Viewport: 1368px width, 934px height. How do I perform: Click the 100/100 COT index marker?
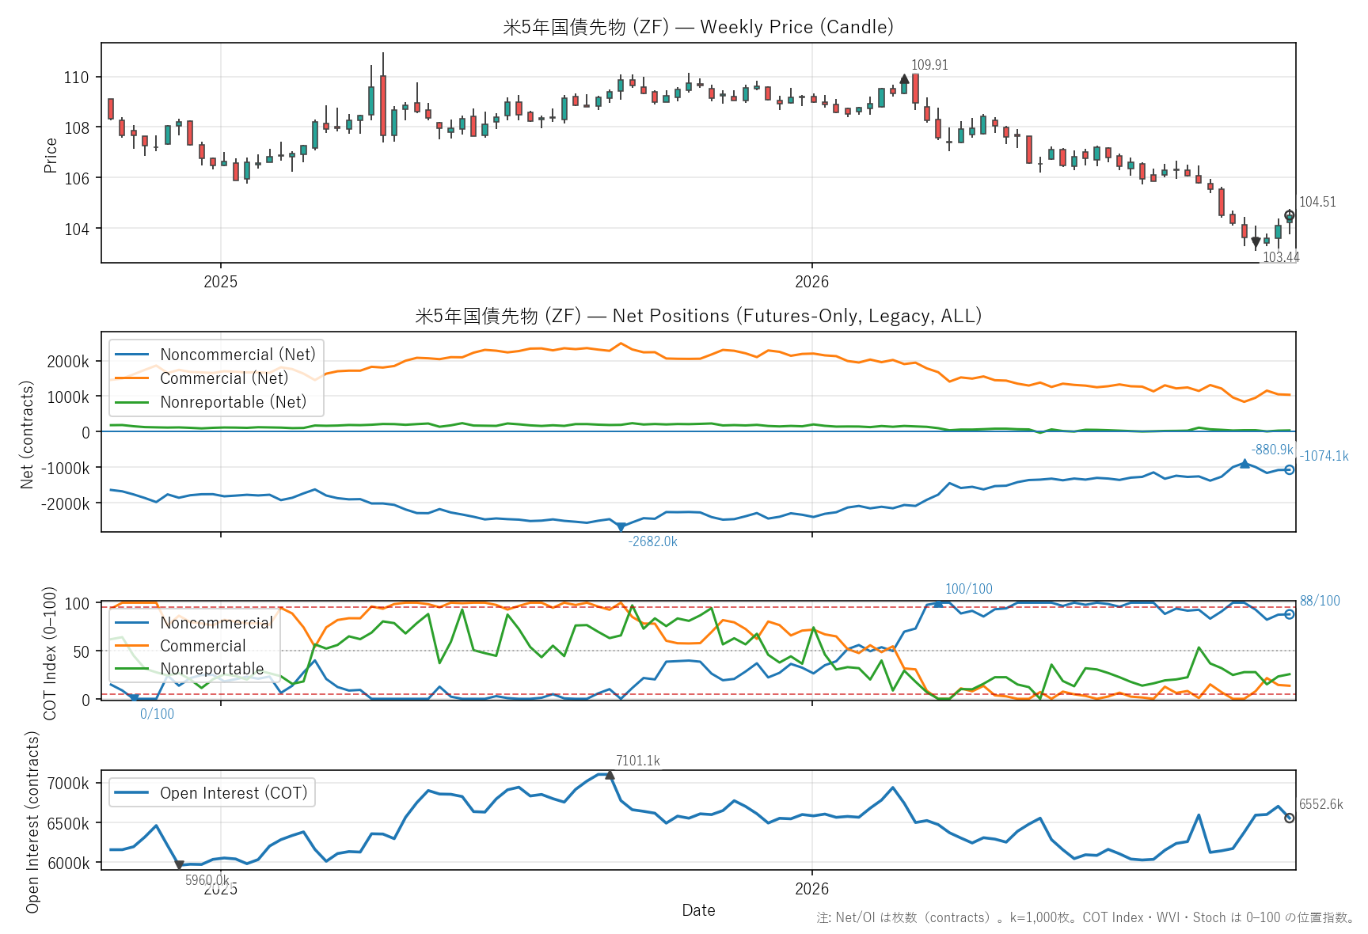click(x=938, y=603)
